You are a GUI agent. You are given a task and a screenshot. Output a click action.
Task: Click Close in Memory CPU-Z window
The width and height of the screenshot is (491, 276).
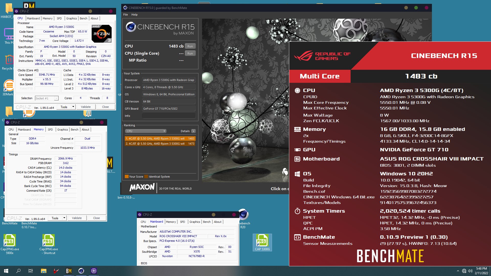point(96,218)
